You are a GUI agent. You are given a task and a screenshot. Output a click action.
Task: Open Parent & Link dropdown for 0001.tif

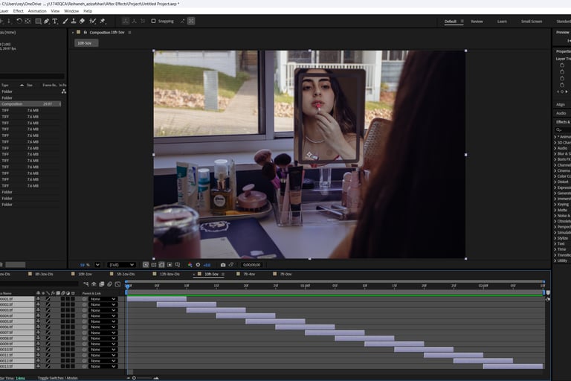[x=103, y=299]
